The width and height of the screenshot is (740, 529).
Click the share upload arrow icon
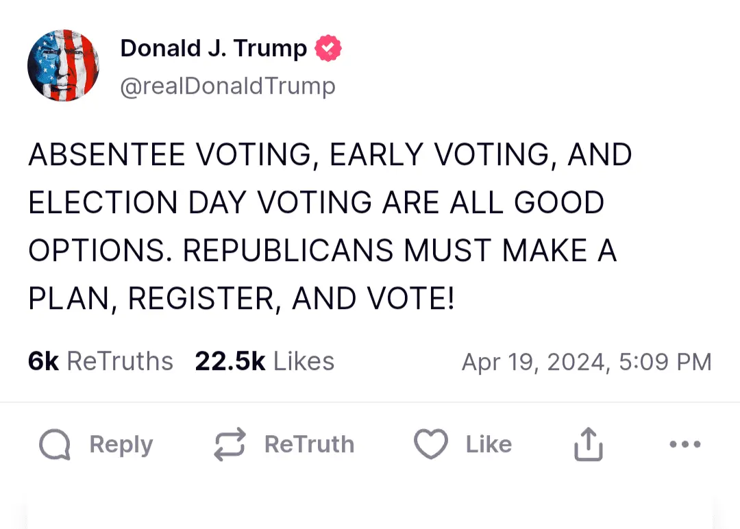pyautogui.click(x=588, y=444)
